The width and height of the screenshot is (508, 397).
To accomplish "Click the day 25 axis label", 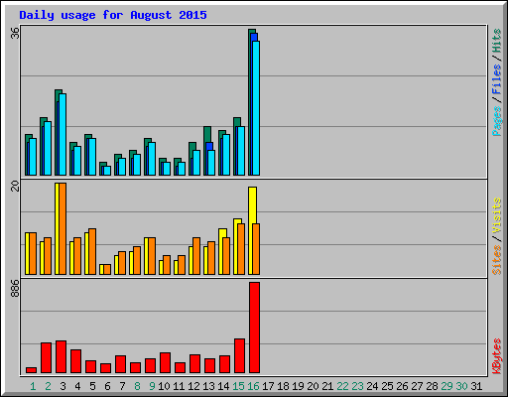I will 387,386.
